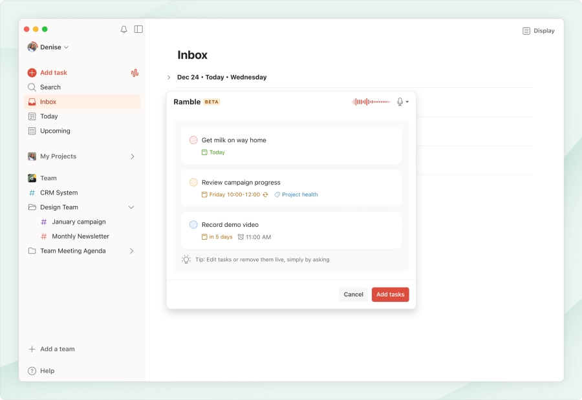Expand the Dec 24 Today section
The image size is (582, 400).
click(169, 78)
